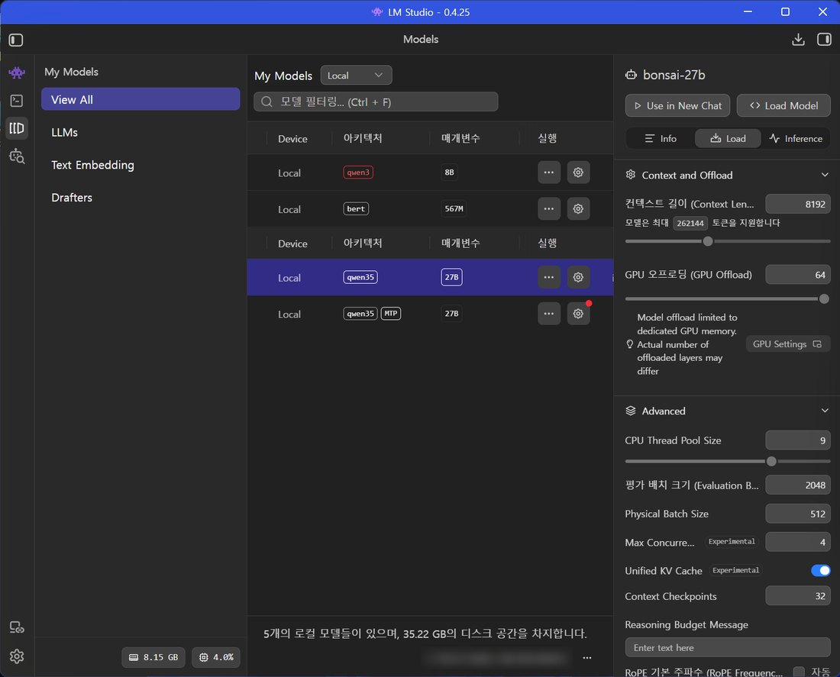Open app settings gear in bottom sidebar
This screenshot has width=840, height=677.
(x=17, y=656)
